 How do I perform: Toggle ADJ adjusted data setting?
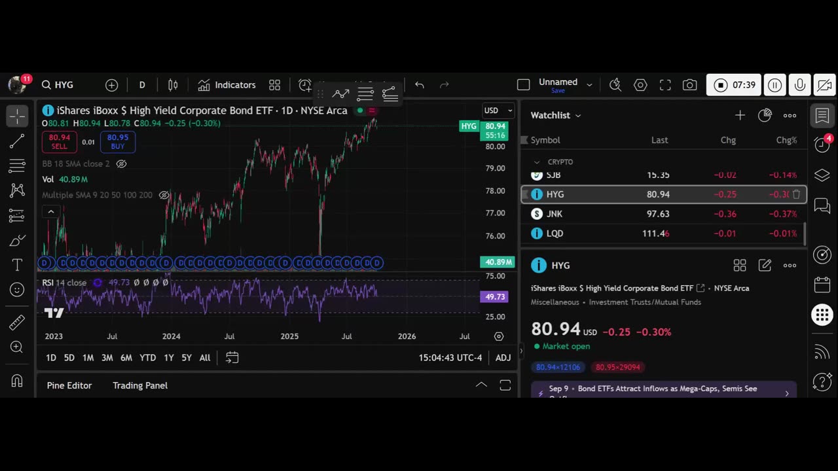(503, 358)
